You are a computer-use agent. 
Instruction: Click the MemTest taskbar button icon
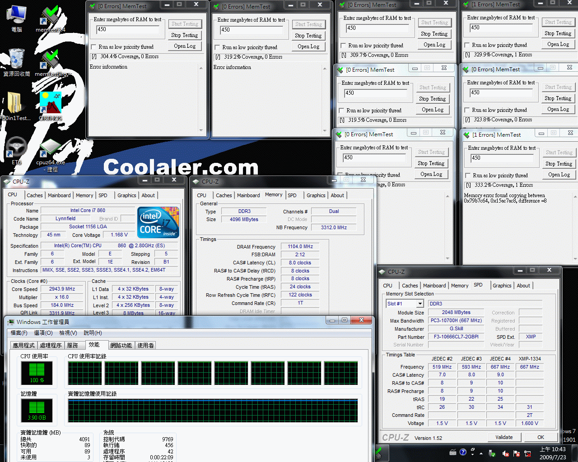[x=378, y=453]
